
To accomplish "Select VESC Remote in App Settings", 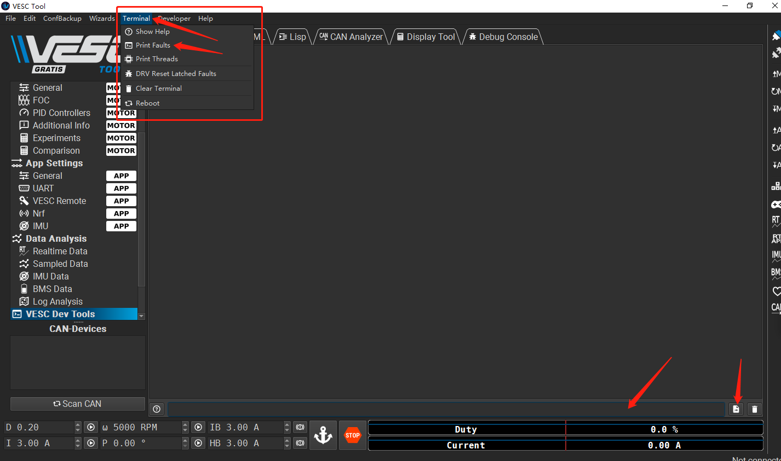I will (x=59, y=201).
